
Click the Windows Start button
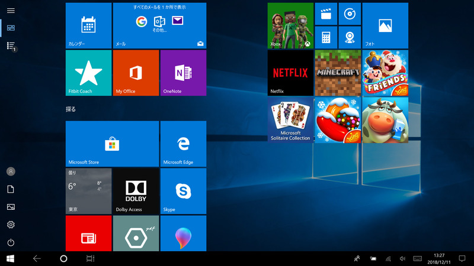[x=10, y=259]
